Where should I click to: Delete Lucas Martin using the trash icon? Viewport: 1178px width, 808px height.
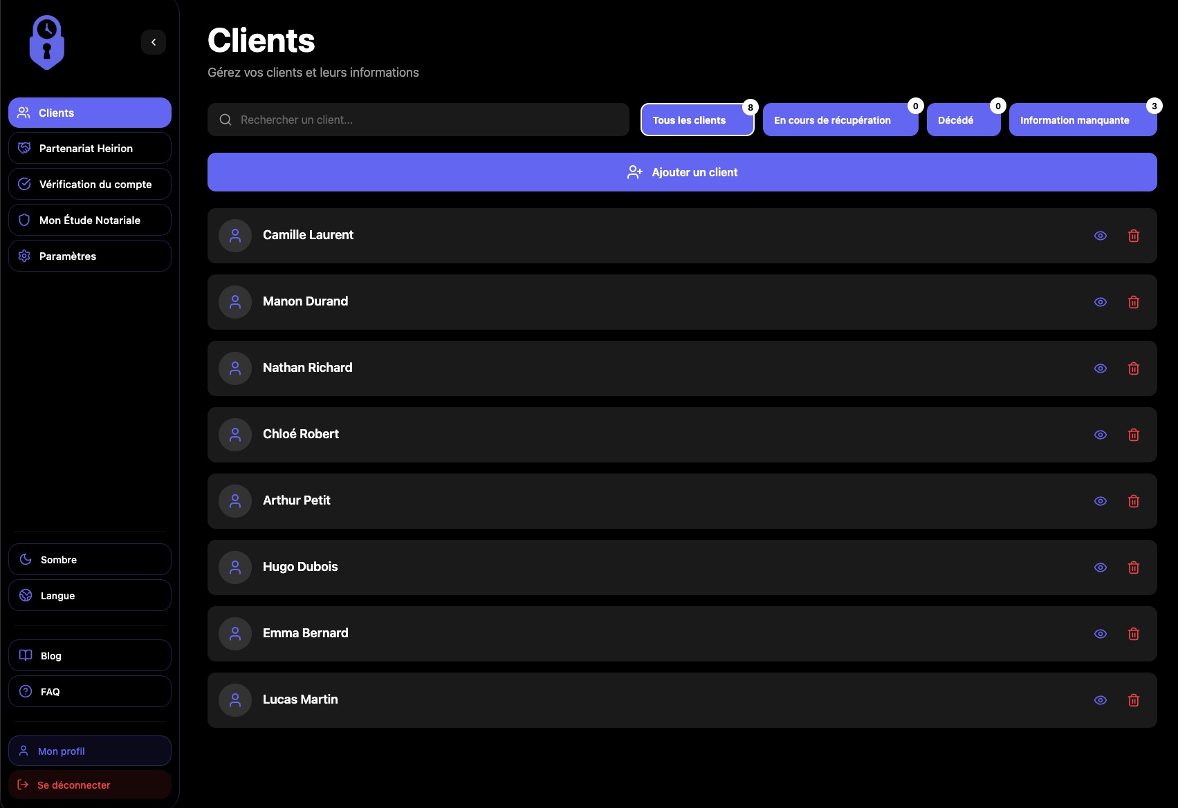(x=1134, y=700)
